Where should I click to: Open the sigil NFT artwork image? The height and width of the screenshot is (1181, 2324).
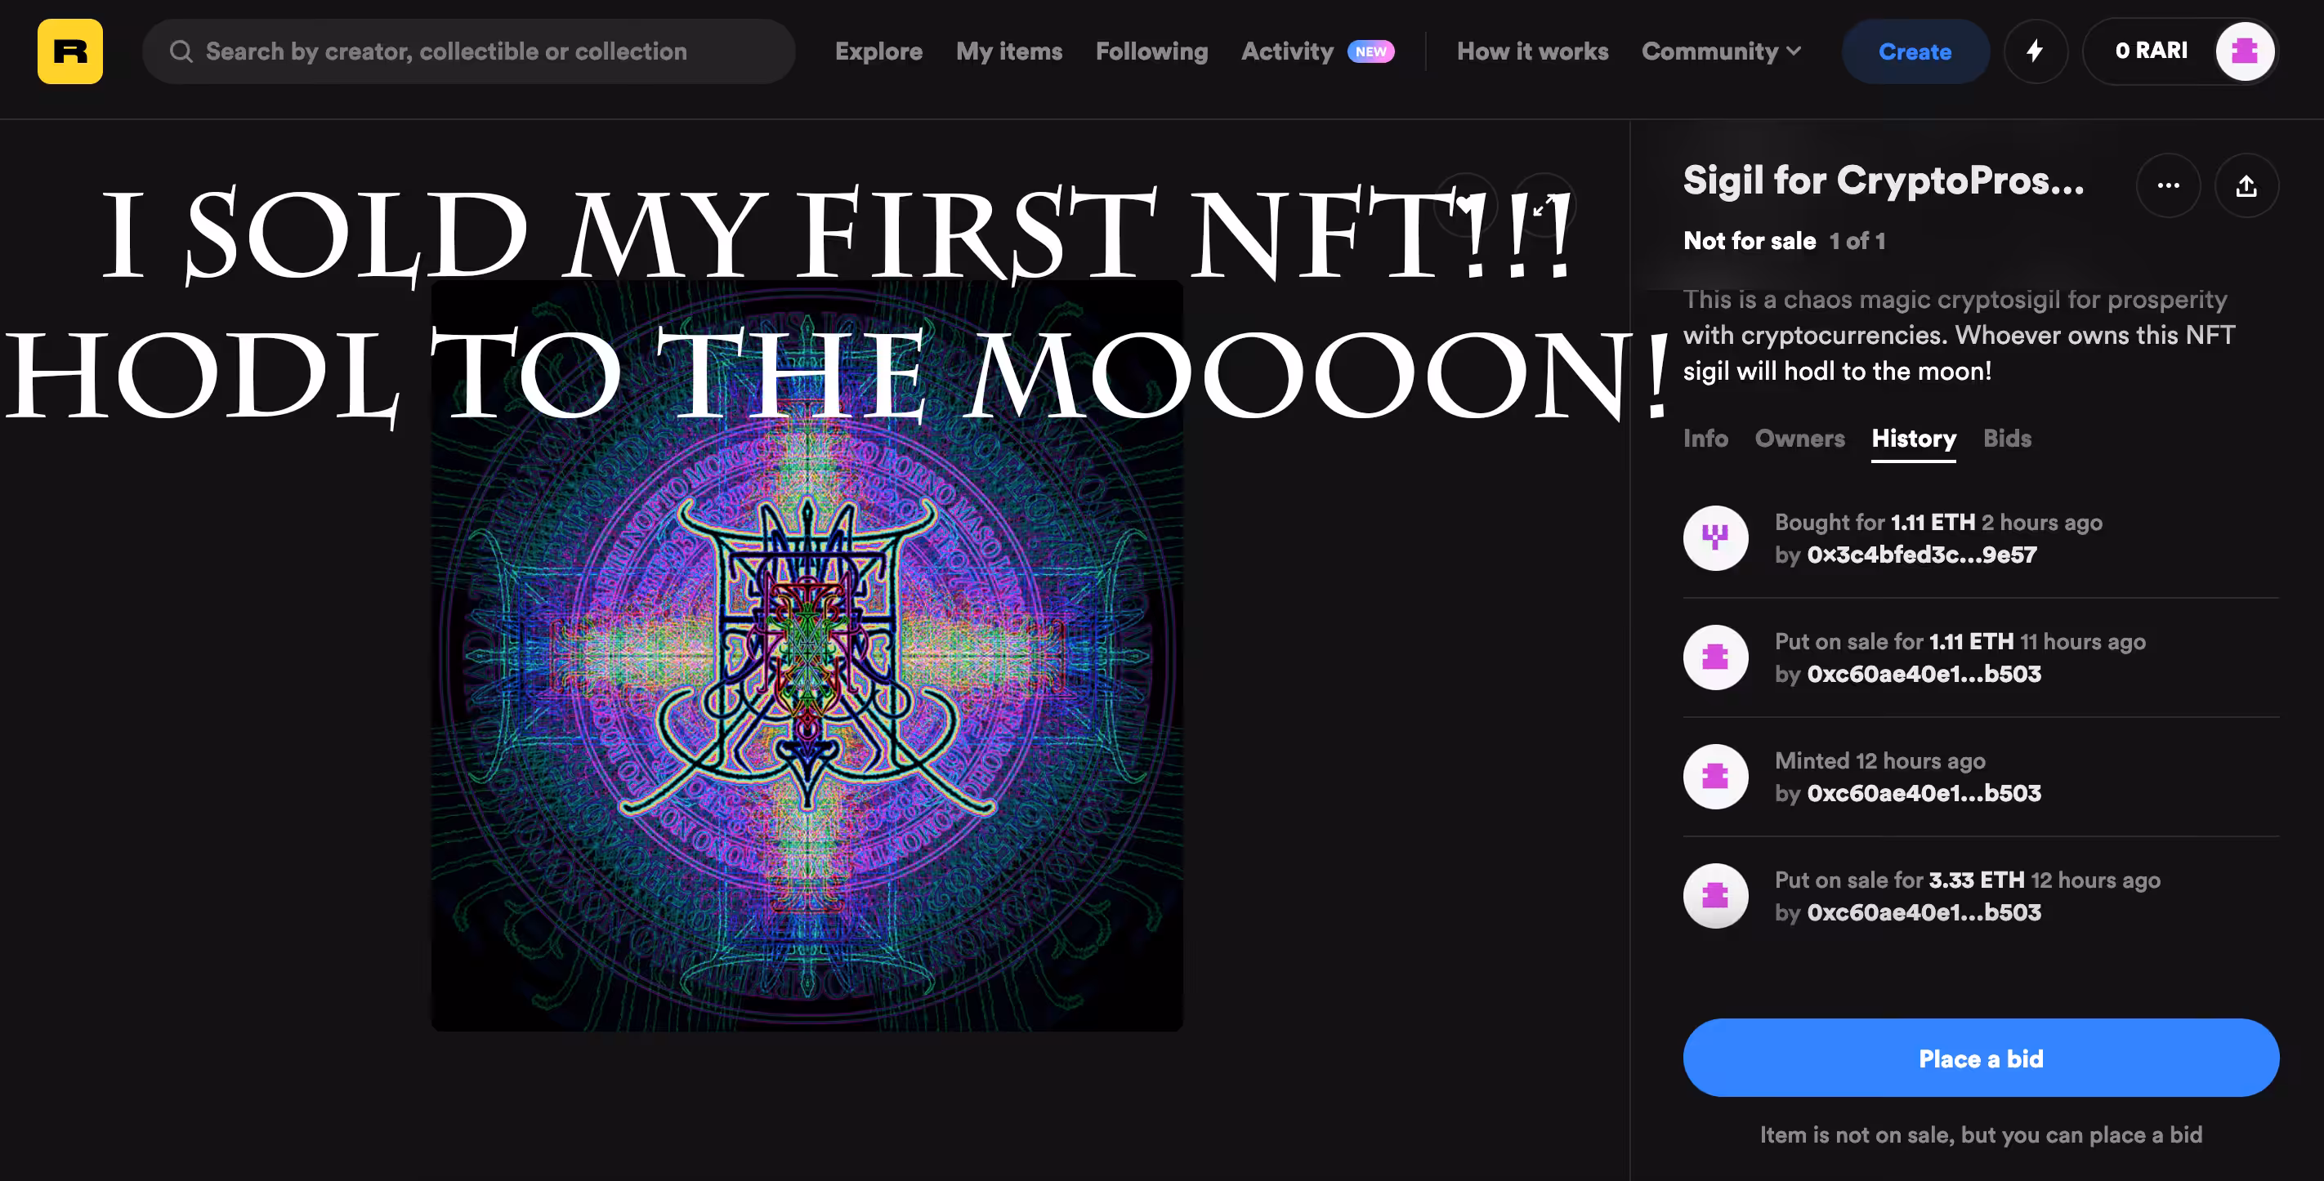point(807,655)
